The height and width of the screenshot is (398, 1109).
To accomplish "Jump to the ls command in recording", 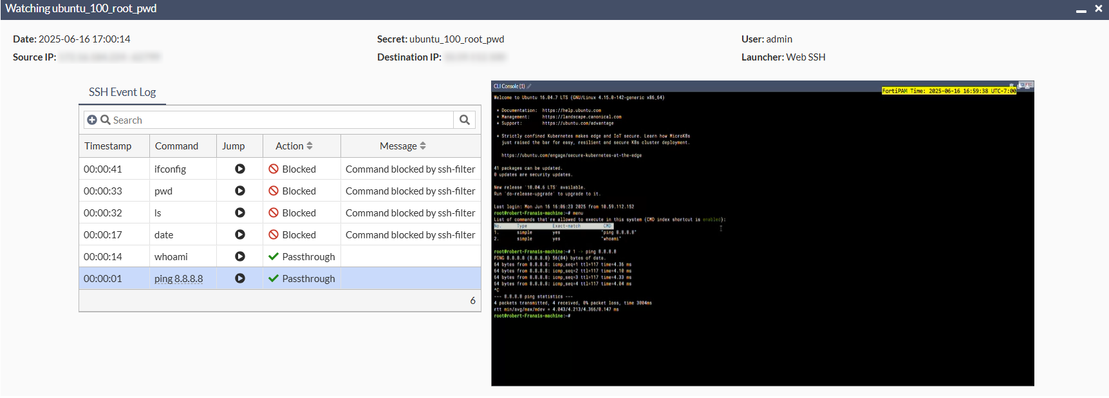I will click(x=239, y=213).
